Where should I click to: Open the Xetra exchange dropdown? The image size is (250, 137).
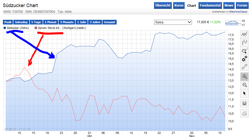pyautogui.click(x=173, y=22)
